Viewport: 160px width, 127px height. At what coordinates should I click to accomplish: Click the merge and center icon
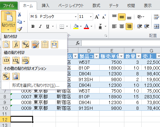[x=156, y=26]
